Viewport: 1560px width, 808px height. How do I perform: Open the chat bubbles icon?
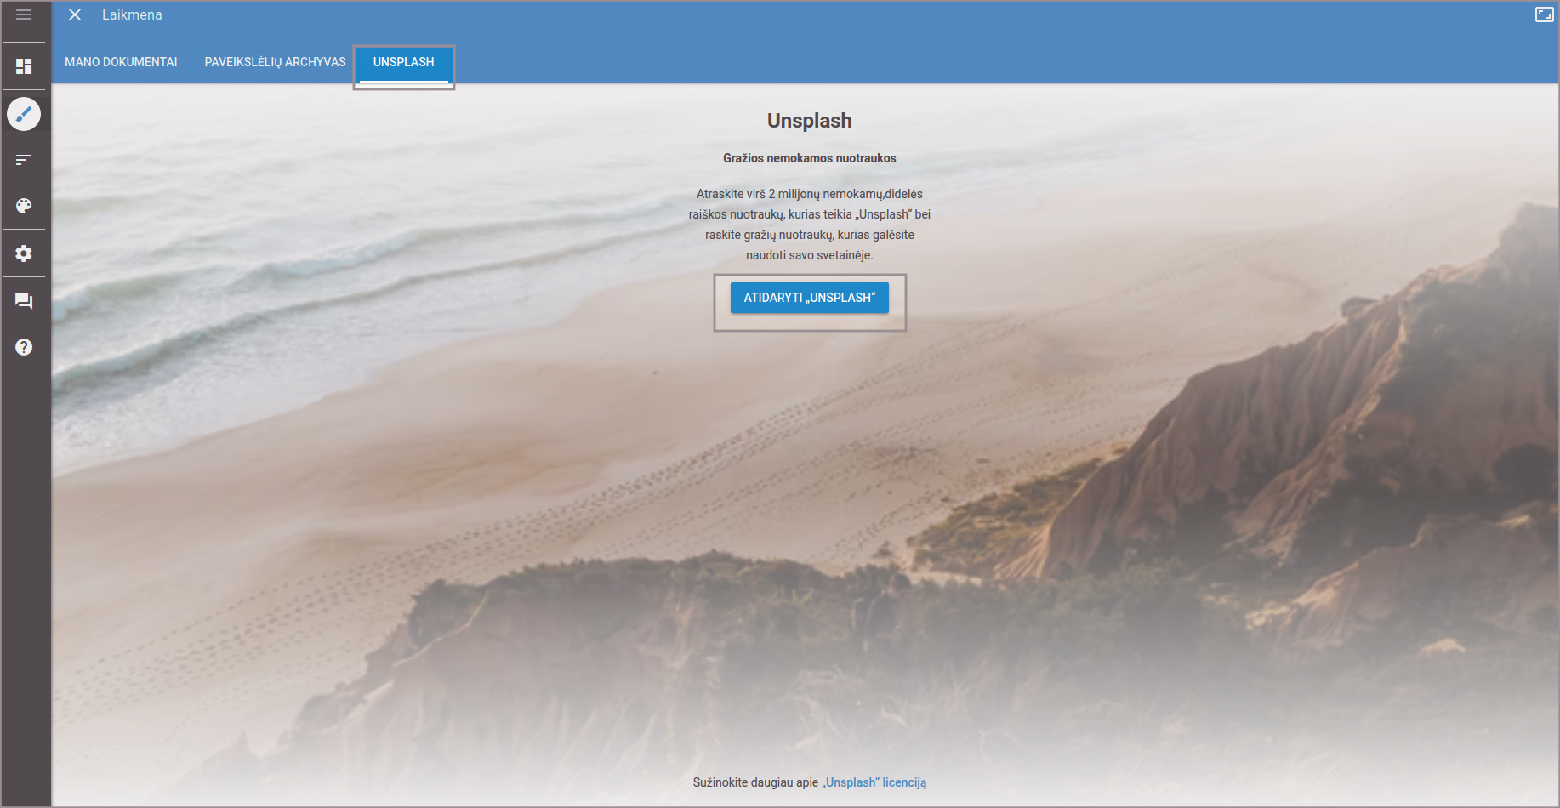[24, 301]
